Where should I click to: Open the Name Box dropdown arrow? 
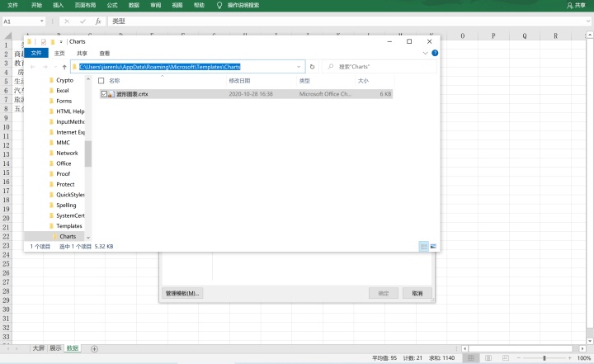tap(42, 21)
